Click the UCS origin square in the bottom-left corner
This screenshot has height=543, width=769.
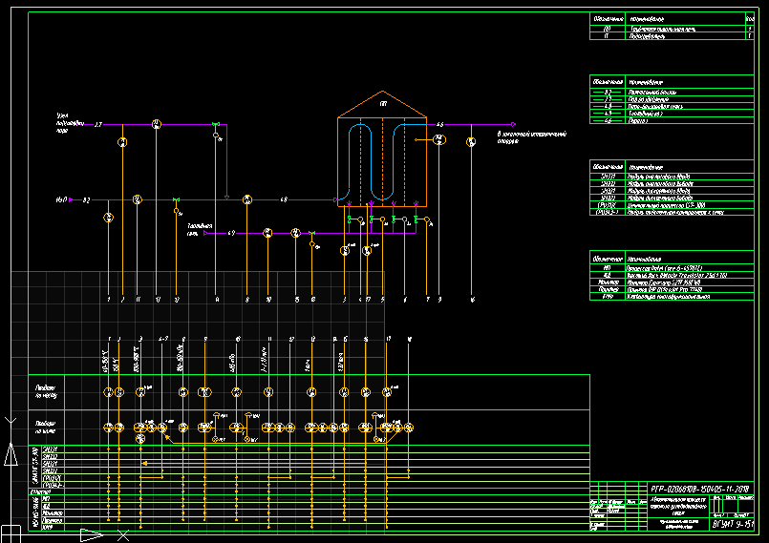[x=11, y=533]
